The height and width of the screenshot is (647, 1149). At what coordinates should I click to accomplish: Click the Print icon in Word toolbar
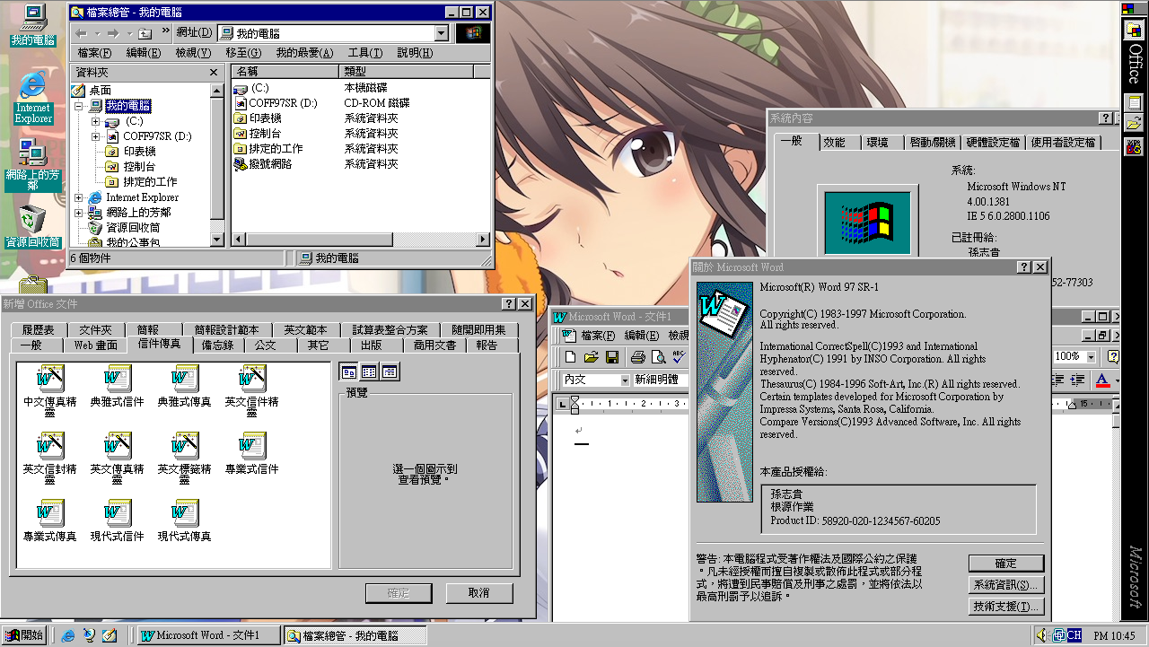click(x=638, y=357)
